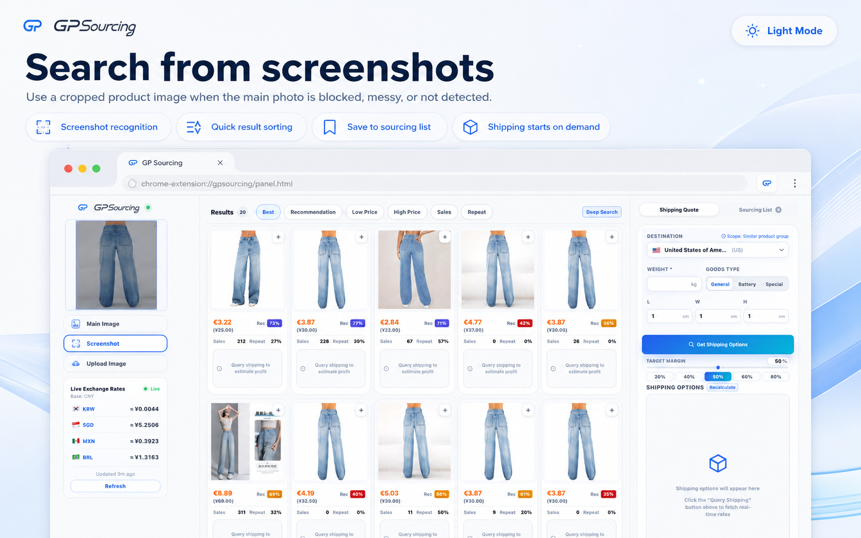Refresh the live exchange rates

click(115, 486)
